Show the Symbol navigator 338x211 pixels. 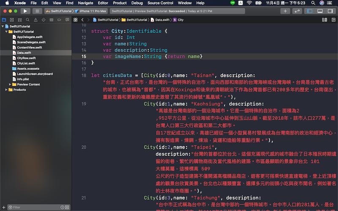point(19,20)
